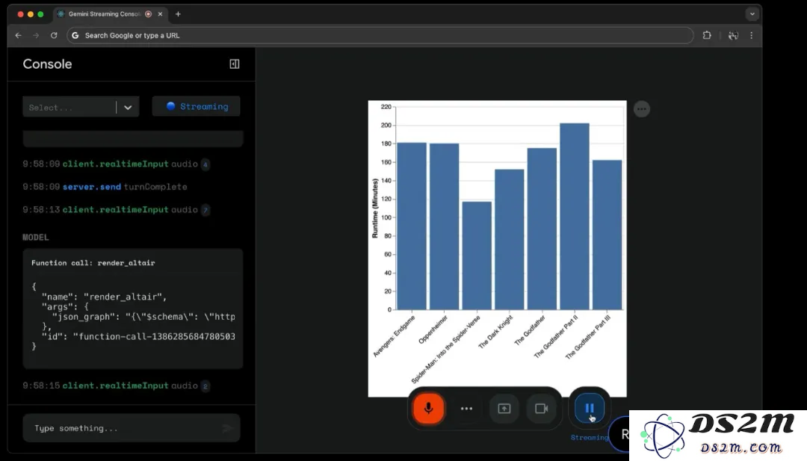This screenshot has height=461, width=807.
Task: Click the Oppenheimer bar in chart
Action: [444, 227]
